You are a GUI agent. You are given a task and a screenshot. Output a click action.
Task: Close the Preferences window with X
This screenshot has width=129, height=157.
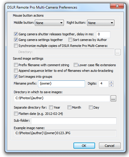coord(117,6)
